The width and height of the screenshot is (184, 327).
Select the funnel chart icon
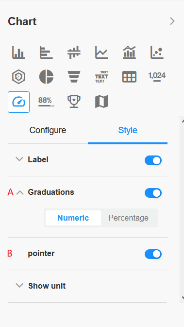tap(74, 77)
